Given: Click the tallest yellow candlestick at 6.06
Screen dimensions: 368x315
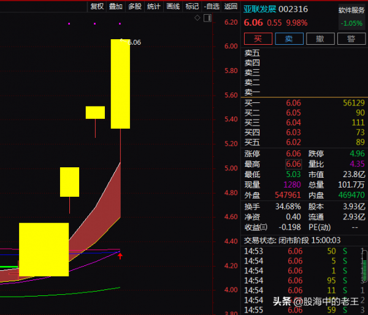Looking at the screenshot, I should pos(120,84).
